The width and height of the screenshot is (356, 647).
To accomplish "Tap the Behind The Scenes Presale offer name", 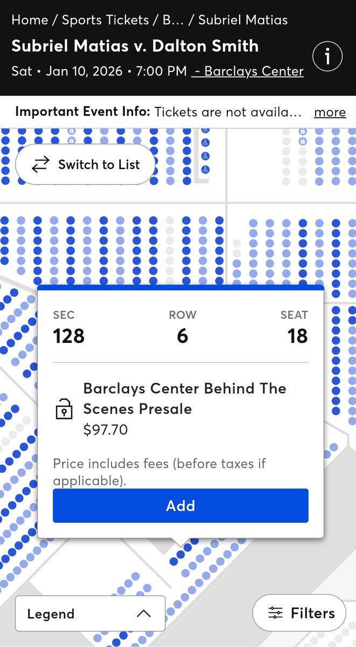I will pos(184,398).
